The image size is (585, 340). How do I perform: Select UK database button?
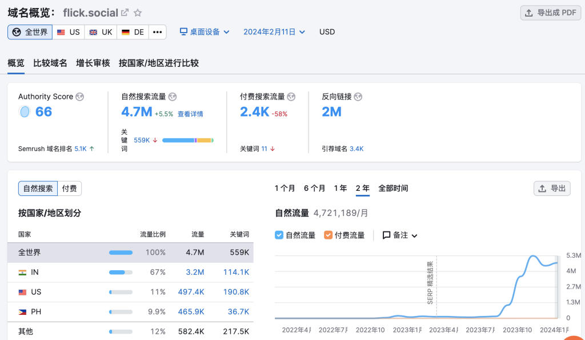(101, 32)
